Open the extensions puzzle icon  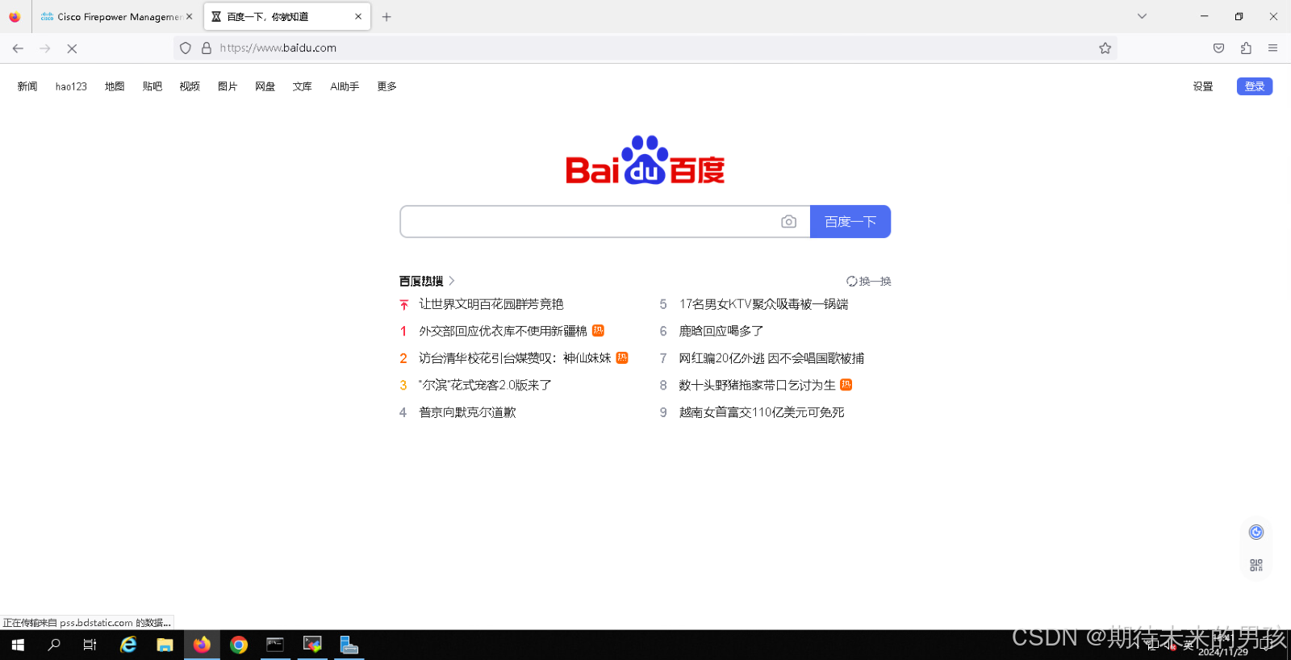tap(1246, 48)
